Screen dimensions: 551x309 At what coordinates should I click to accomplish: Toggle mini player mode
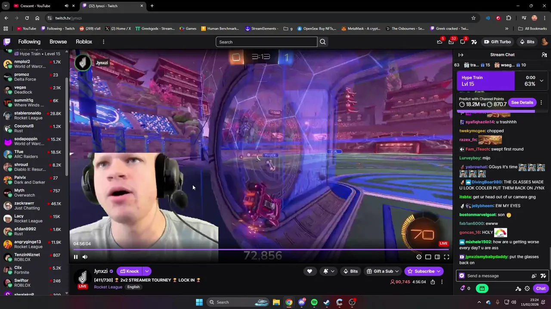[428, 257]
